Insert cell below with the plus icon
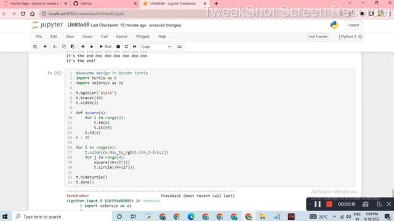 point(45,47)
